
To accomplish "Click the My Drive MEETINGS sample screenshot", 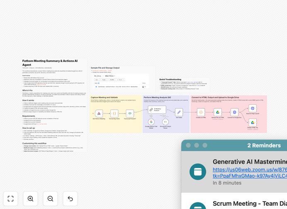I will coord(121,82).
